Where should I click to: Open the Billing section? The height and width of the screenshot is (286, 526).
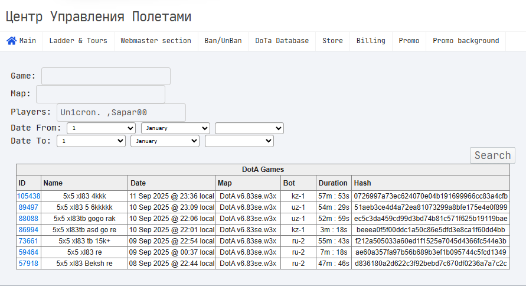tap(371, 41)
